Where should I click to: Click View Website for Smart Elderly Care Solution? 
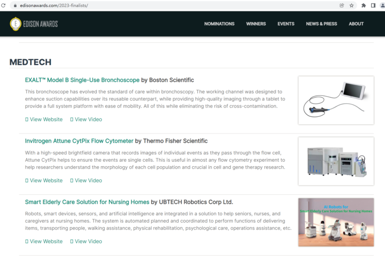coord(44,241)
